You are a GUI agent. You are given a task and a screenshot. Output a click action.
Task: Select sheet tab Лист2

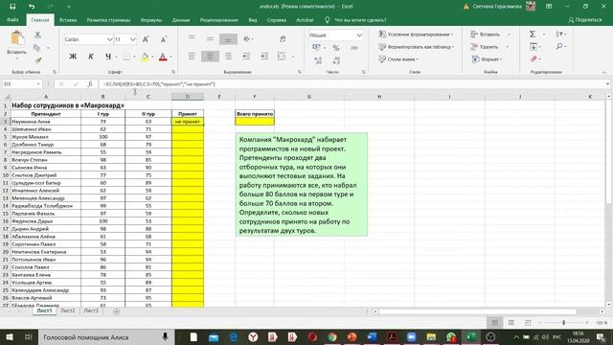click(68, 310)
